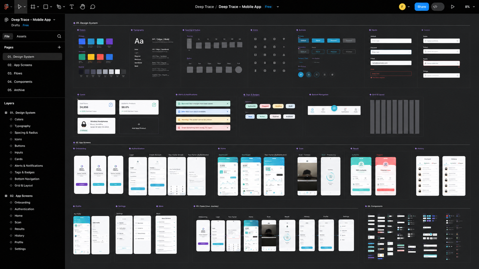This screenshot has width=479, height=269.
Task: Select the 01. Design System canvas section title
Action: click(87, 23)
